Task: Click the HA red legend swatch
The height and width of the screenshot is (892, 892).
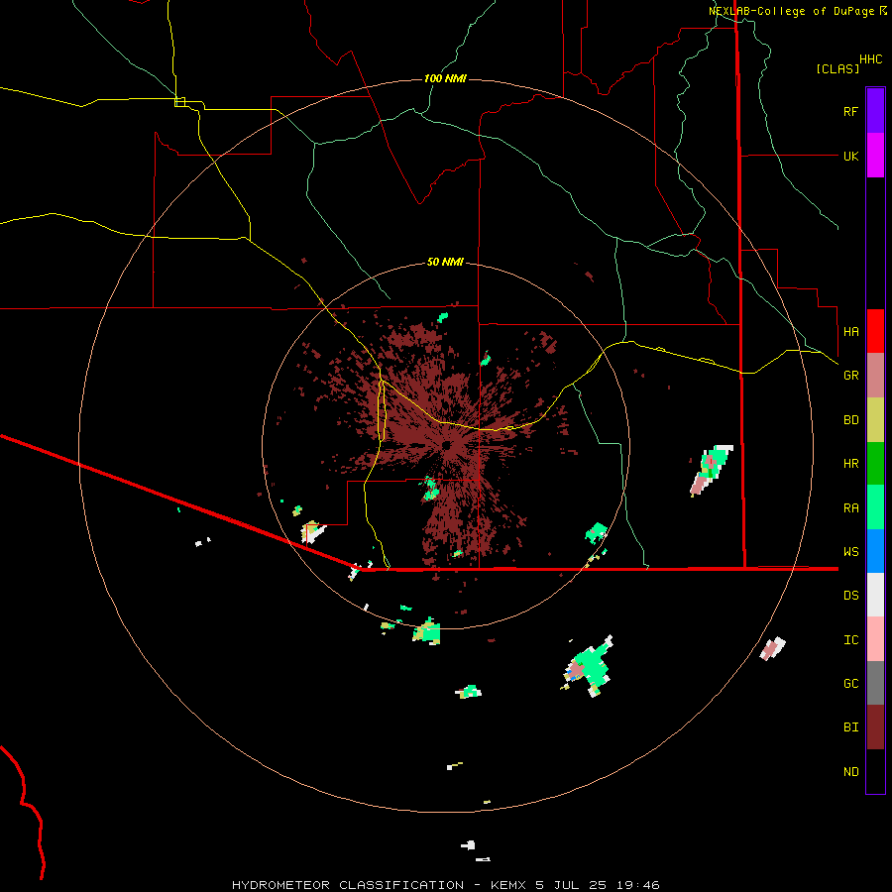Action: tap(875, 331)
